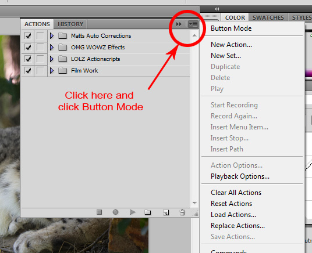Open the Actions panel flyout menu icon

(x=193, y=24)
